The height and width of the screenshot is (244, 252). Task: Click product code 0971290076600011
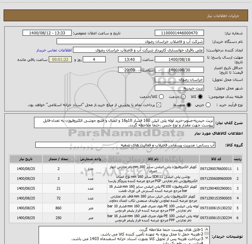(216, 169)
